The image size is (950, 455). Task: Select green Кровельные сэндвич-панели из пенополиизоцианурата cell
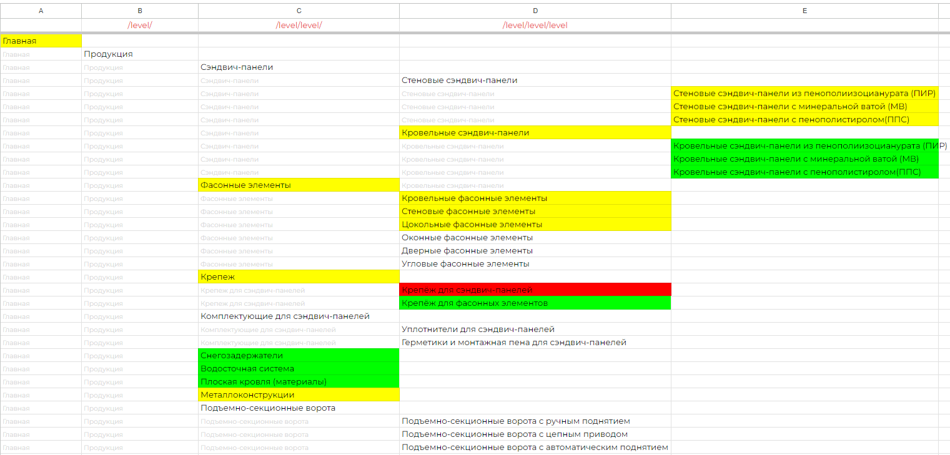point(804,145)
